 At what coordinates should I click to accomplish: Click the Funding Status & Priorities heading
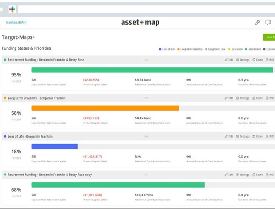(x=26, y=48)
